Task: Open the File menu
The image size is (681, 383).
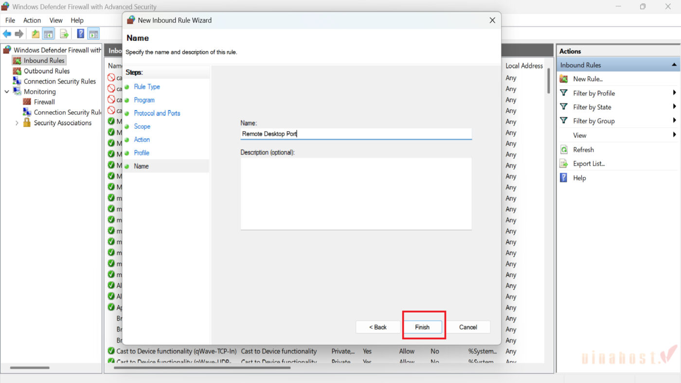Action: pyautogui.click(x=10, y=20)
